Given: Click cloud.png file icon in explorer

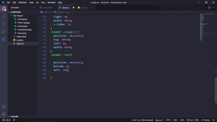Looking at the screenshot, I should [16, 19].
